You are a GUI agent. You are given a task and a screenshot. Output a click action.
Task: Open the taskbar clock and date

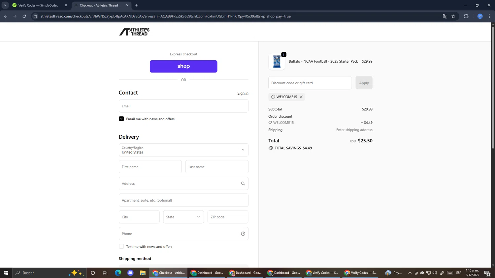pyautogui.click(x=472, y=273)
